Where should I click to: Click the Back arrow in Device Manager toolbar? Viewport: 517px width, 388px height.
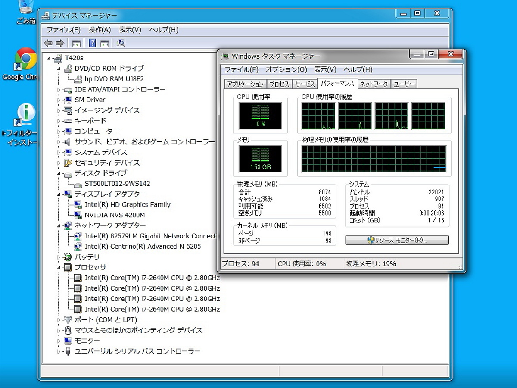point(48,43)
